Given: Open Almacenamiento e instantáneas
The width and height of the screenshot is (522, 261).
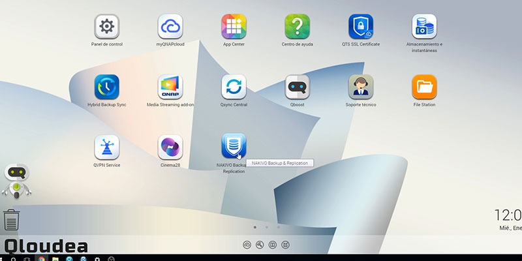Looking at the screenshot, I should [x=424, y=26].
